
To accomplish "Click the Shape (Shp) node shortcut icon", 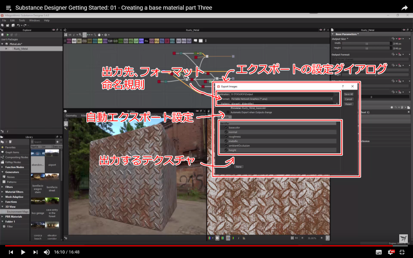I will (x=157, y=41).
